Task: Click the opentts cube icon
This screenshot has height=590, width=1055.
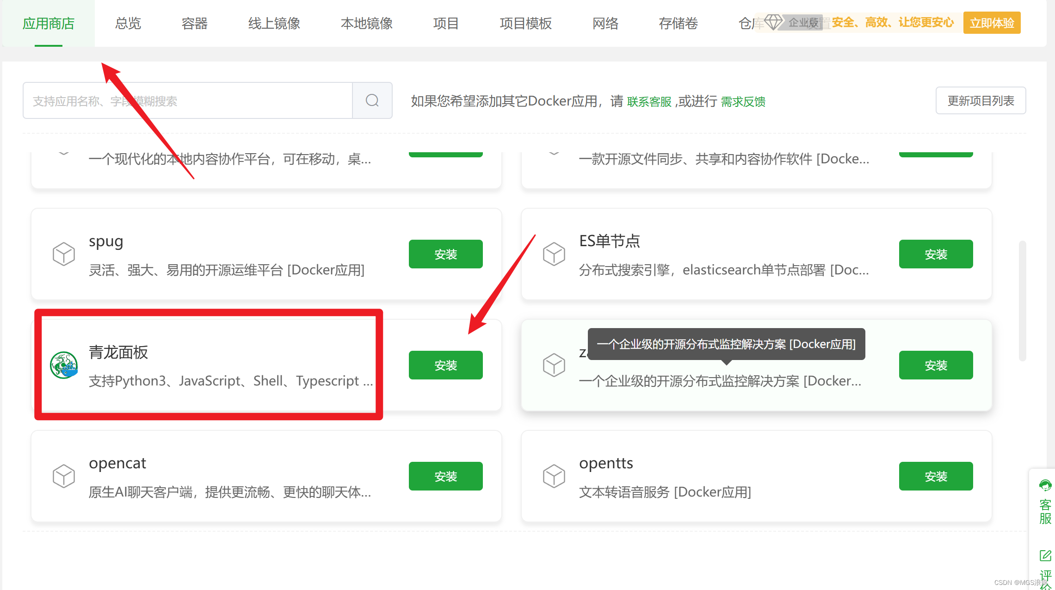Action: click(x=554, y=476)
